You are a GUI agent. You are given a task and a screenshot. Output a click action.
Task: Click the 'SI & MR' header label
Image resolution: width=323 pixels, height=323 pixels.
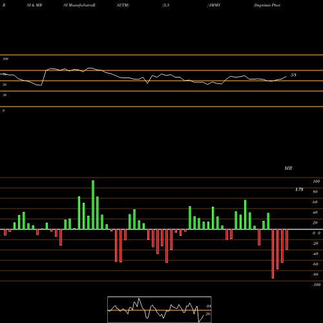click(34, 5)
